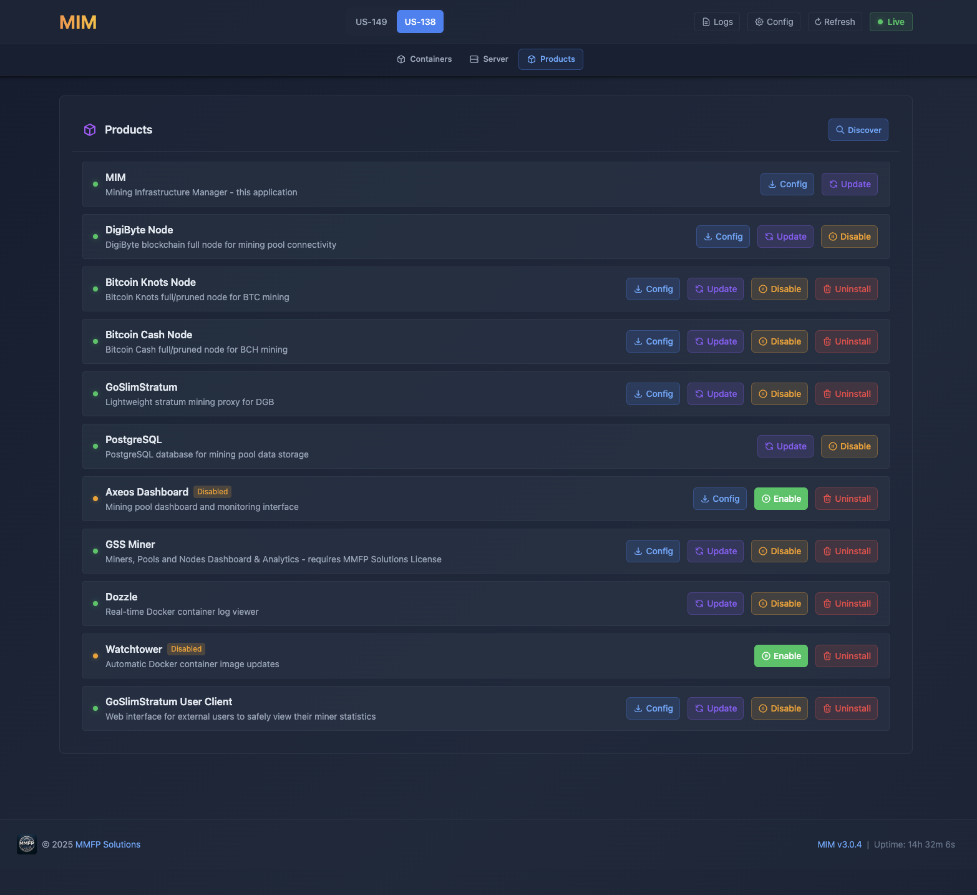Open the Server view
This screenshot has height=895, width=977.
[x=489, y=59]
